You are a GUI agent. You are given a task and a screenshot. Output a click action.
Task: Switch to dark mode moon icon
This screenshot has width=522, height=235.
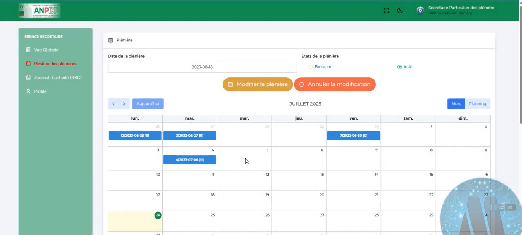pos(400,11)
